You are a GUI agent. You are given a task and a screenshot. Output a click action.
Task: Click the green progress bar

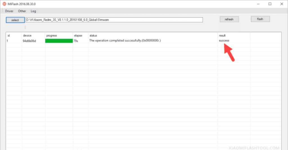point(59,41)
